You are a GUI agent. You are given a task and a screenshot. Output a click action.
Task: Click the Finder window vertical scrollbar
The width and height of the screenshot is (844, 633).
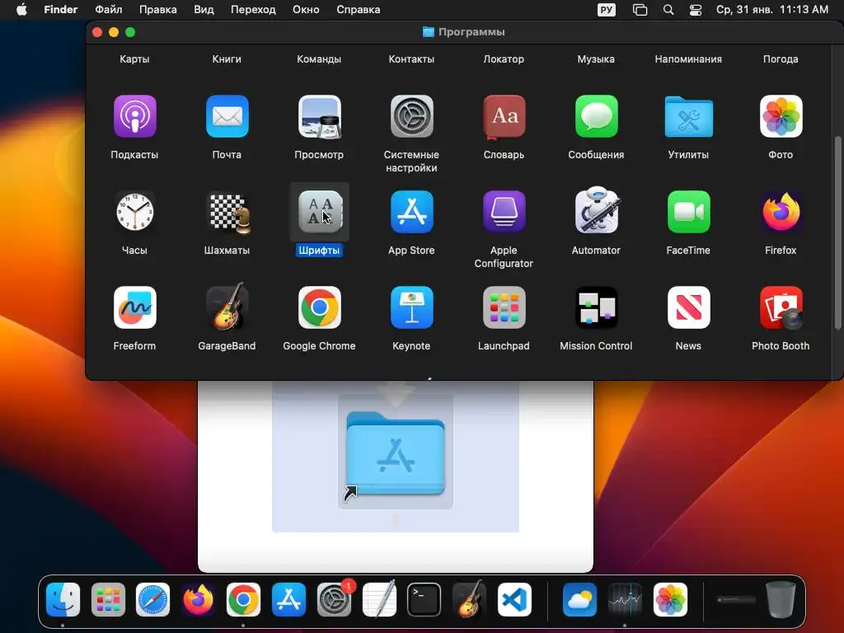837,232
